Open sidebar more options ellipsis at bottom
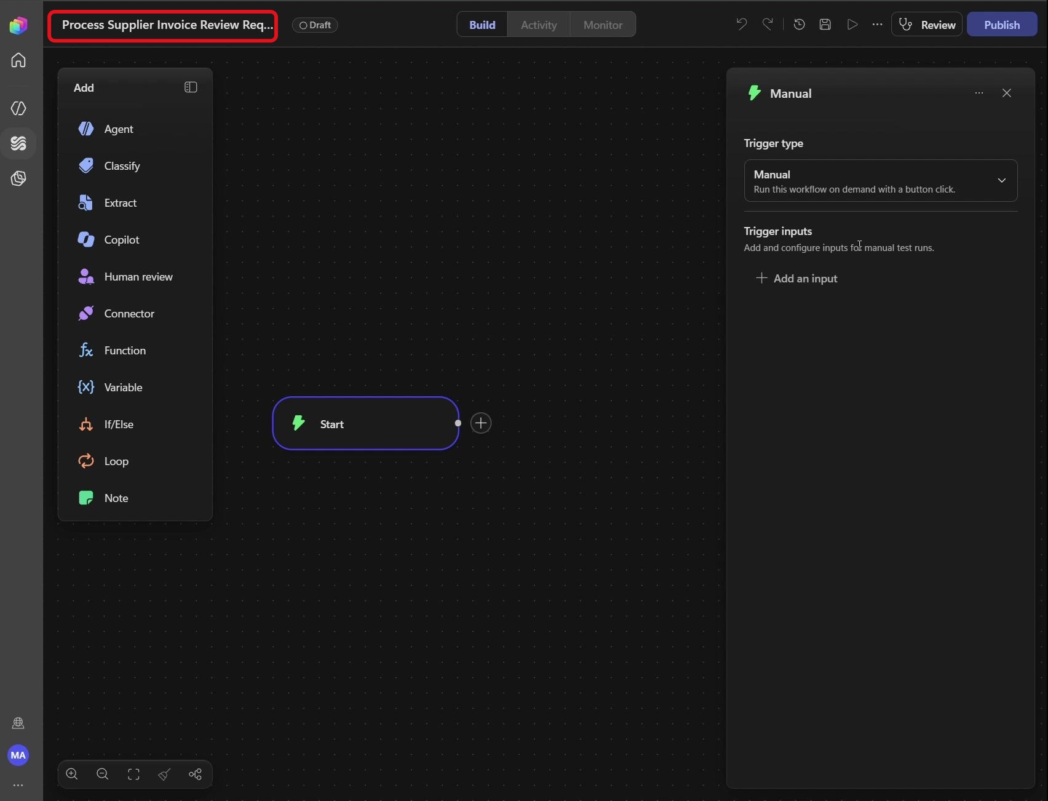The image size is (1048, 801). click(x=18, y=785)
